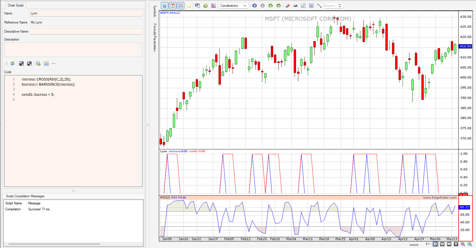The image size is (476, 248).
Task: Open the vertical Formula Parameters side tab
Action: pos(155,37)
